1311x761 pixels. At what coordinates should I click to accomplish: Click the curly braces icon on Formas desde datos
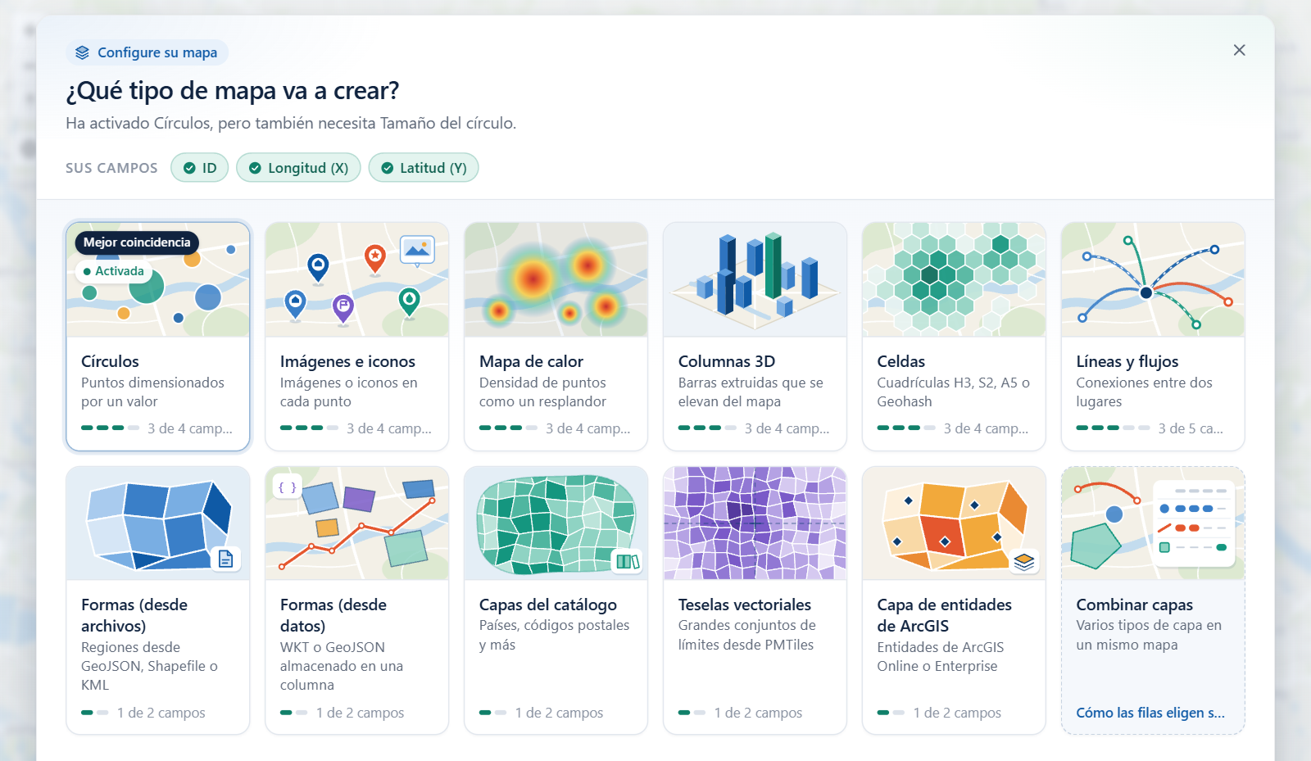[288, 487]
